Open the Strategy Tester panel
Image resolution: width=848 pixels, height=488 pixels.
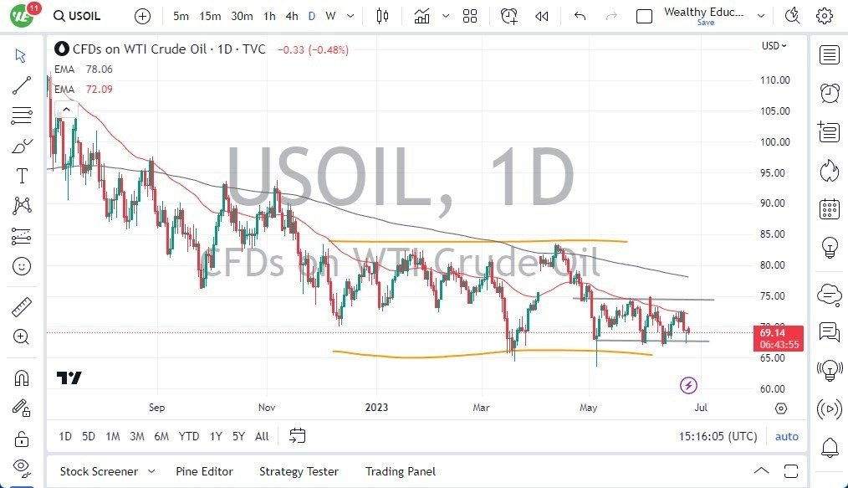[x=299, y=471]
